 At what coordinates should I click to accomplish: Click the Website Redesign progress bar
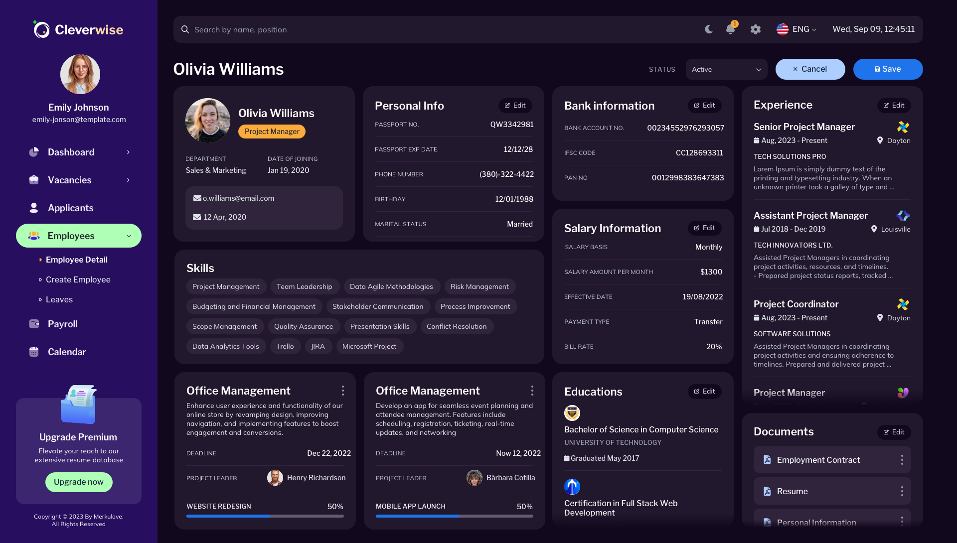(264, 517)
